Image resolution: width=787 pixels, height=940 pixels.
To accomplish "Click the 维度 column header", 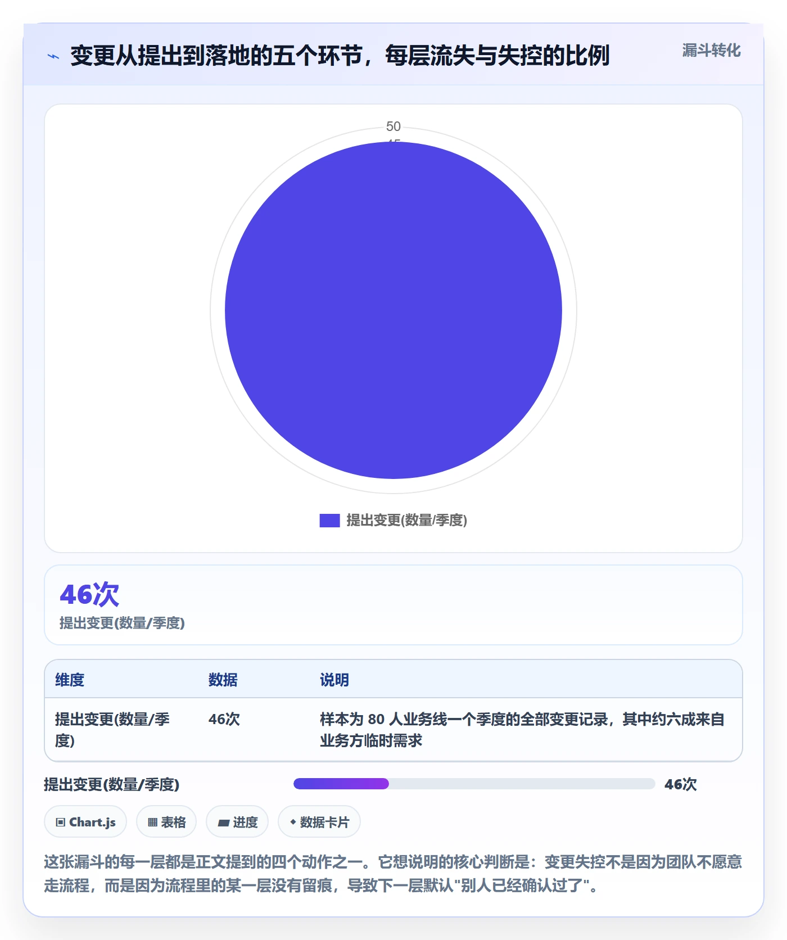I will point(70,680).
